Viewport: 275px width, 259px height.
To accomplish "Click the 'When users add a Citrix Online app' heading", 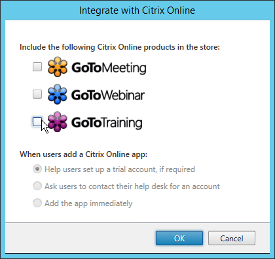I will click(x=84, y=154).
